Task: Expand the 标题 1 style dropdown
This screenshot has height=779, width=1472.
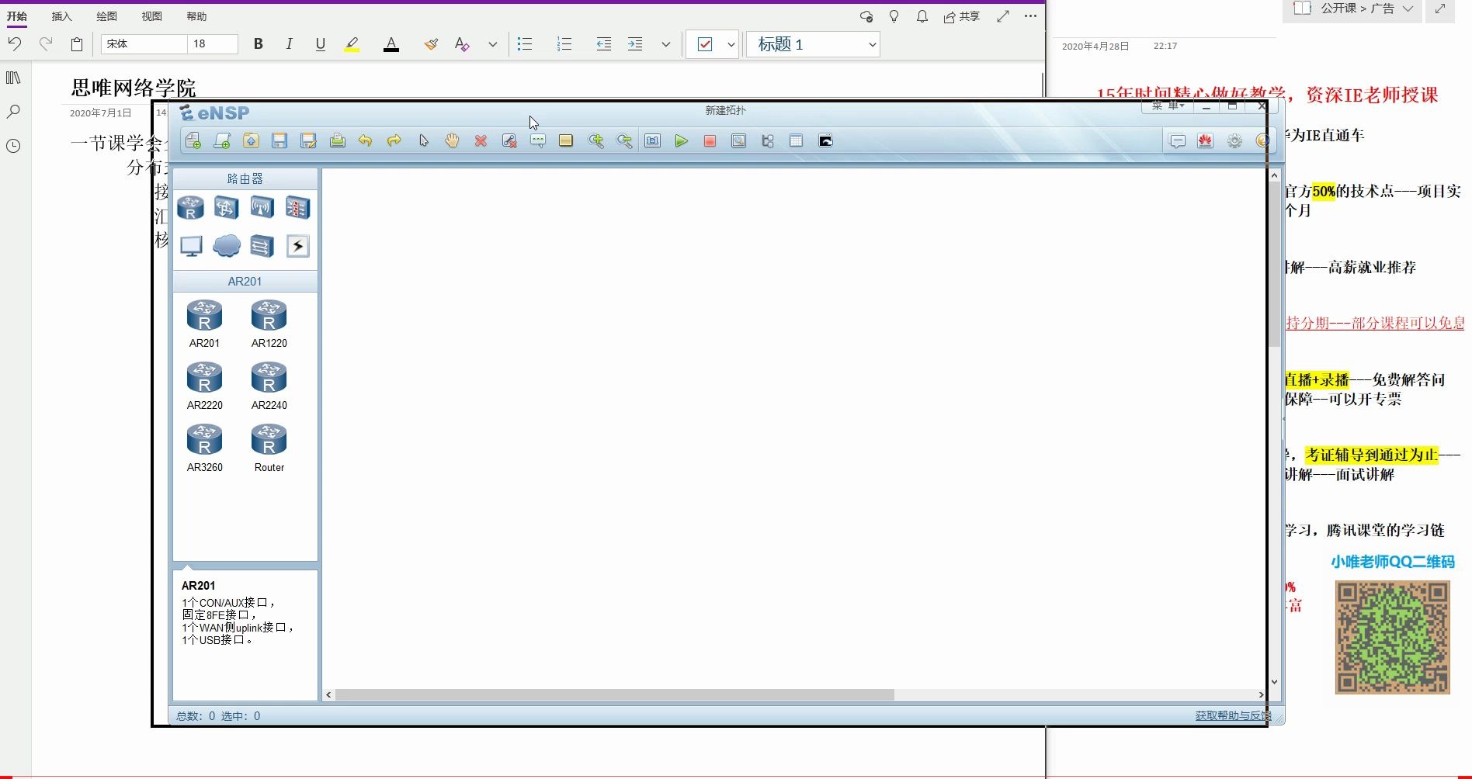Action: (x=873, y=44)
